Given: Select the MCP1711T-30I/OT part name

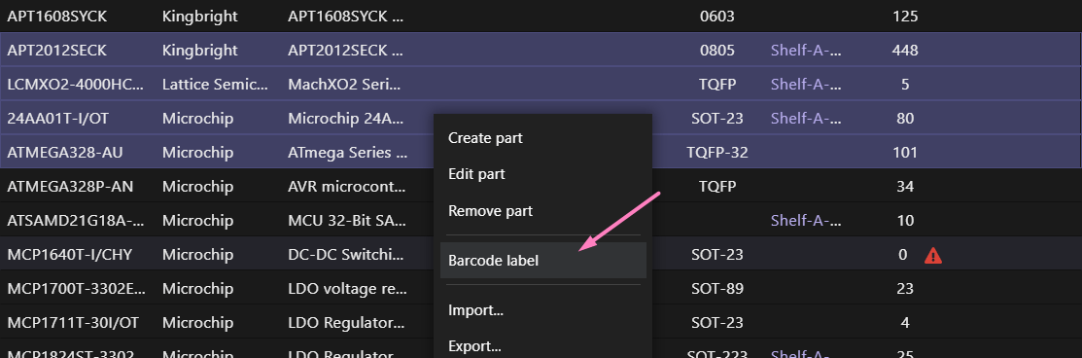Looking at the screenshot, I should [73, 322].
